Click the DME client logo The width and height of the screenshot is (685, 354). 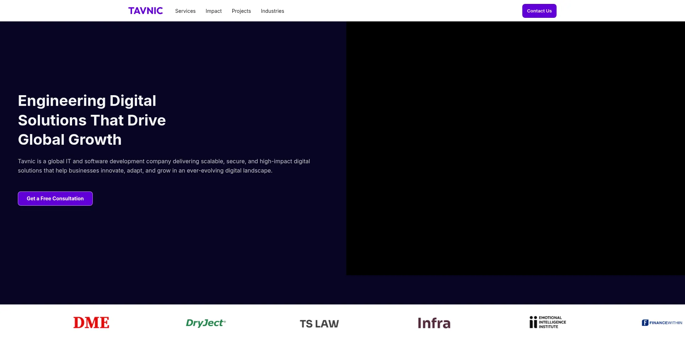[91, 323]
